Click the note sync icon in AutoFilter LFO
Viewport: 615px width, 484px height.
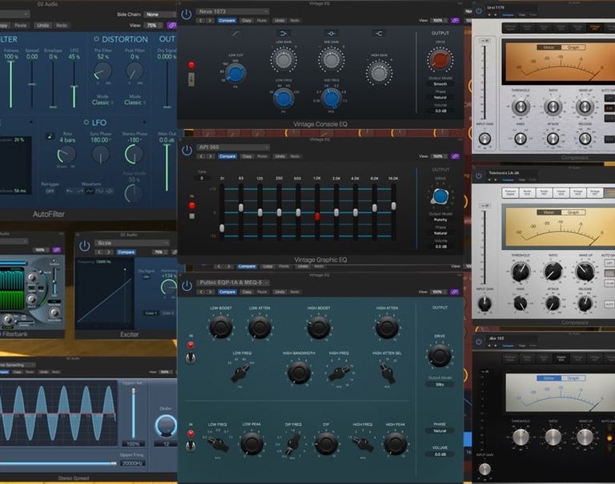[50, 136]
